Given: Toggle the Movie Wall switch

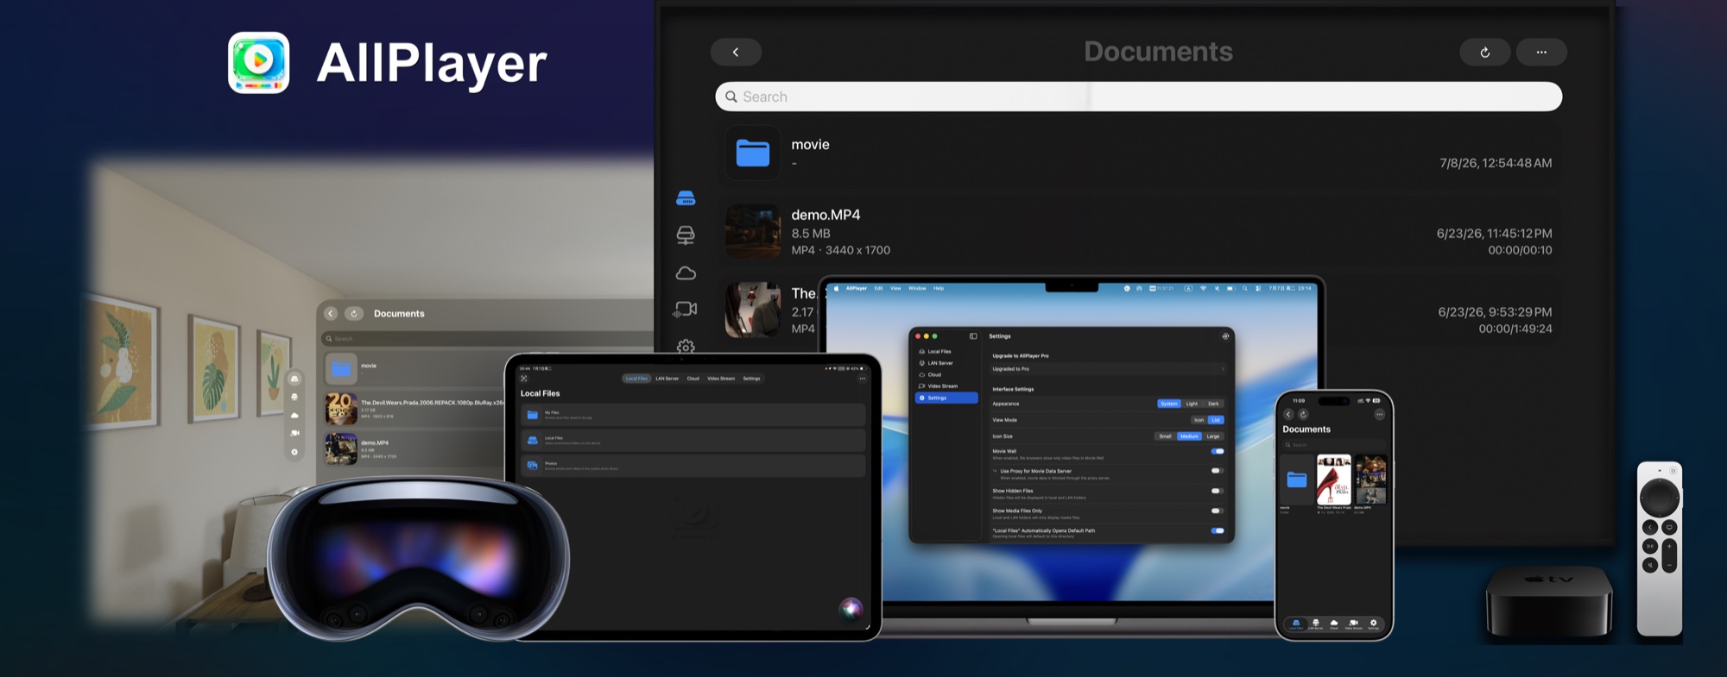Looking at the screenshot, I should tap(1218, 451).
